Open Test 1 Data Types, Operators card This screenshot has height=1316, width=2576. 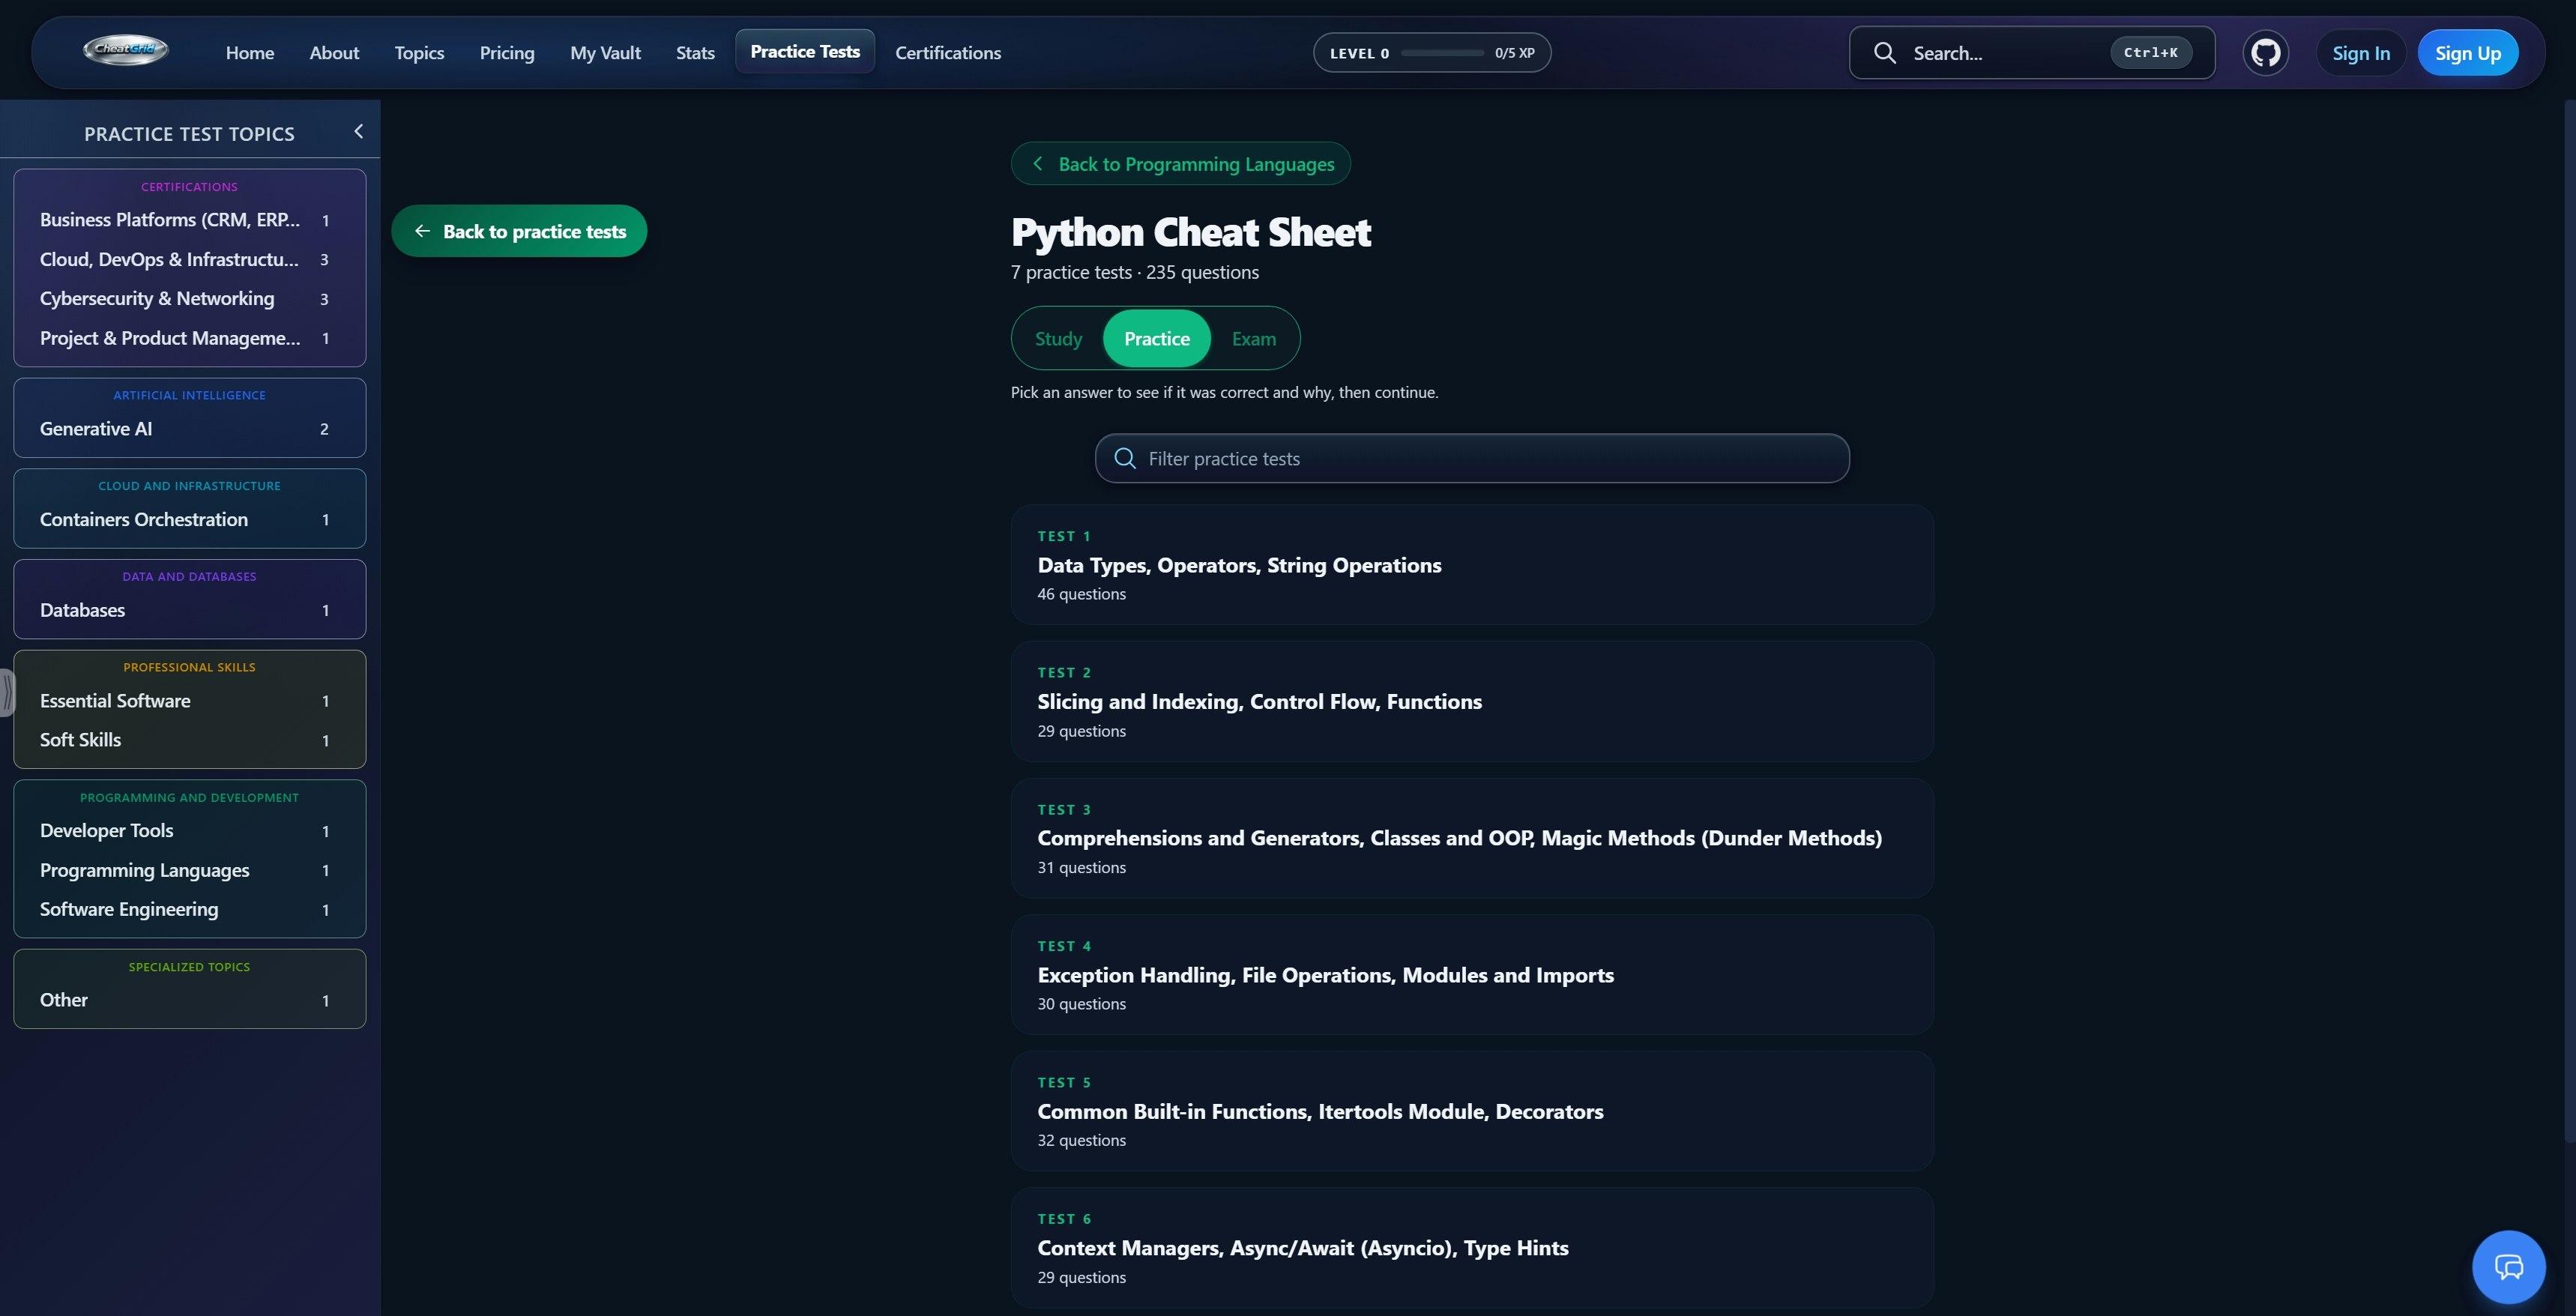click(x=1472, y=565)
